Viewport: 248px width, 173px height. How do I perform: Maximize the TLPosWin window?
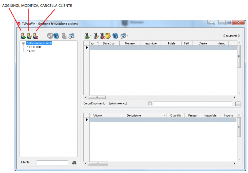tap(229, 23)
